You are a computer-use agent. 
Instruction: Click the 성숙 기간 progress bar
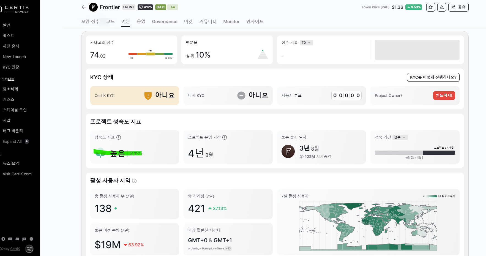[x=415, y=153]
